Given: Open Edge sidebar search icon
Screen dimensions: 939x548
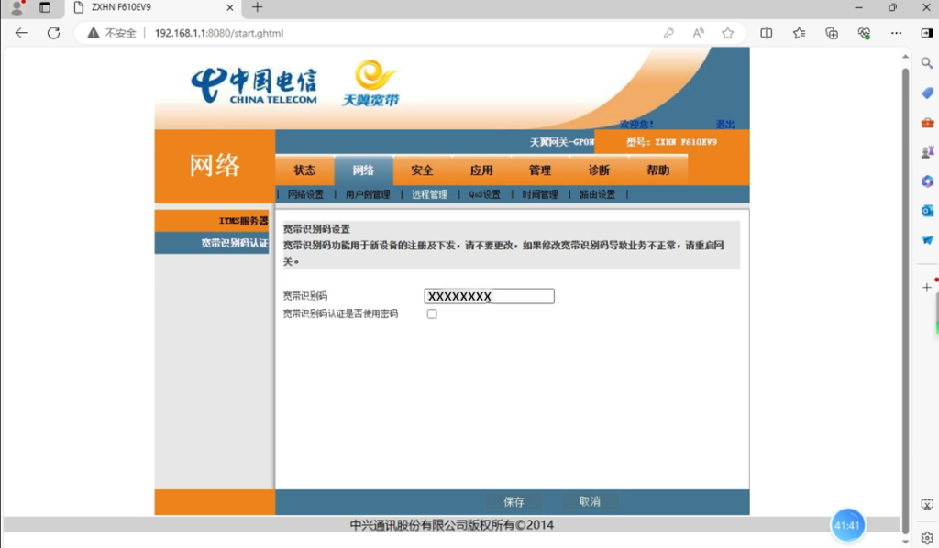Looking at the screenshot, I should (x=927, y=63).
